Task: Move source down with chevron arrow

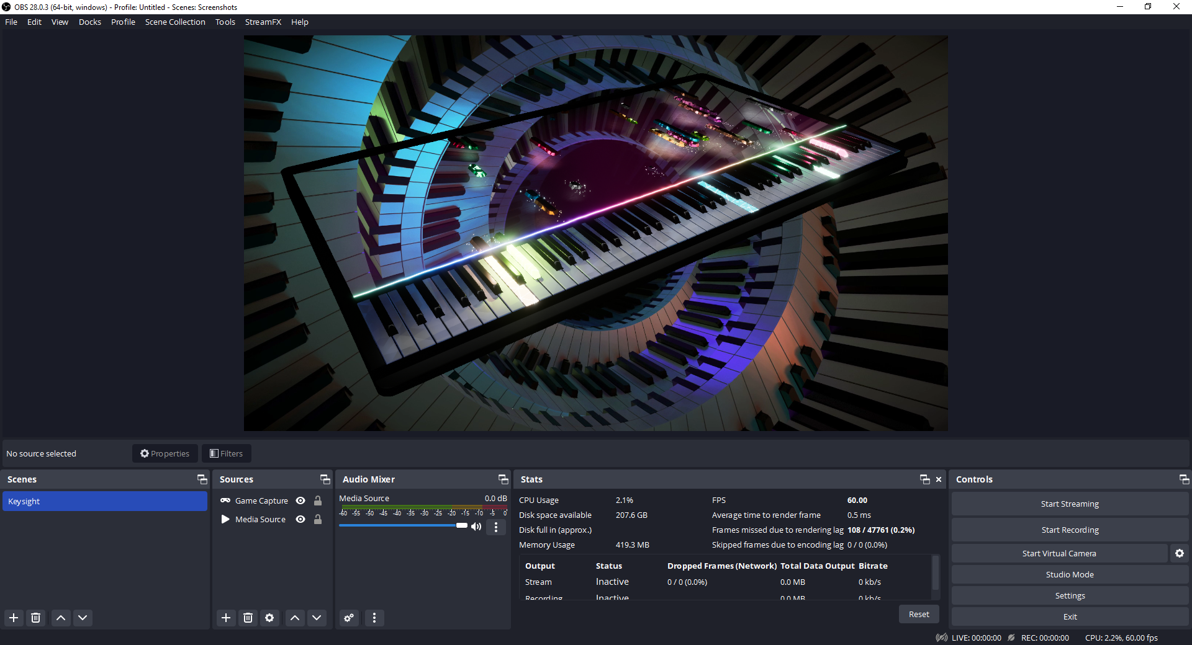Action: tap(317, 618)
